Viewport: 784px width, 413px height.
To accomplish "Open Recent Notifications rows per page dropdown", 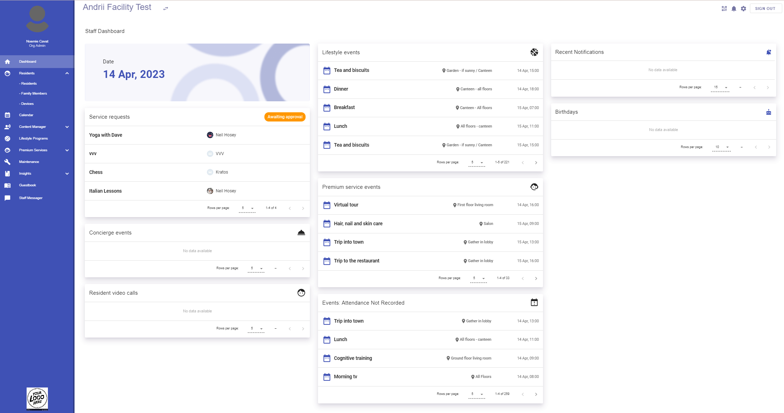I will pyautogui.click(x=720, y=87).
